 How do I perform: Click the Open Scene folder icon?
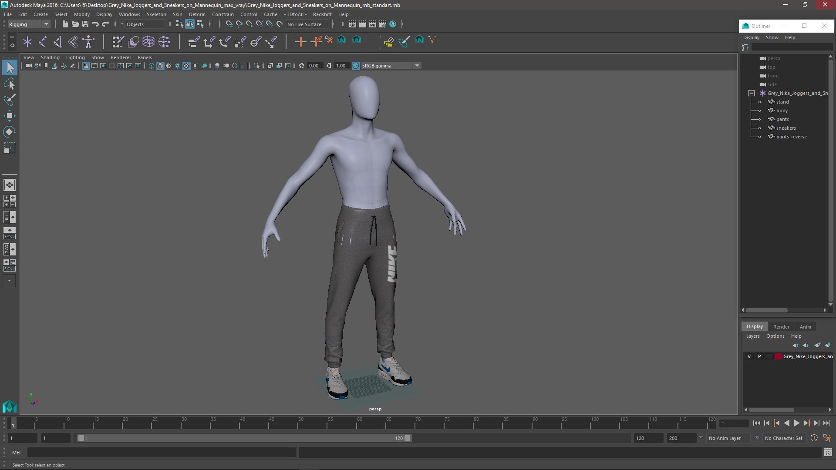point(75,24)
